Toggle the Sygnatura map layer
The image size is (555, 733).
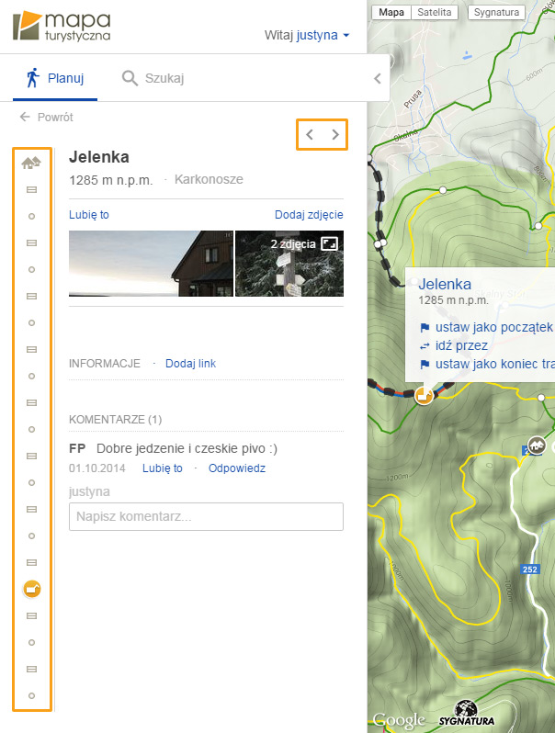(x=495, y=13)
